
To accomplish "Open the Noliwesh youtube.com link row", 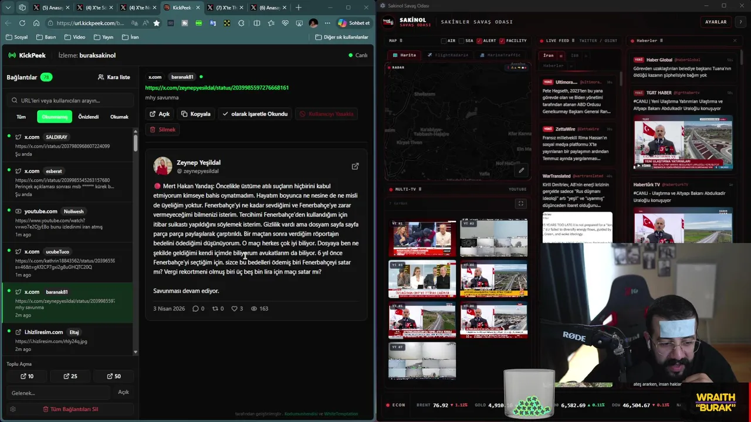I will click(x=67, y=223).
